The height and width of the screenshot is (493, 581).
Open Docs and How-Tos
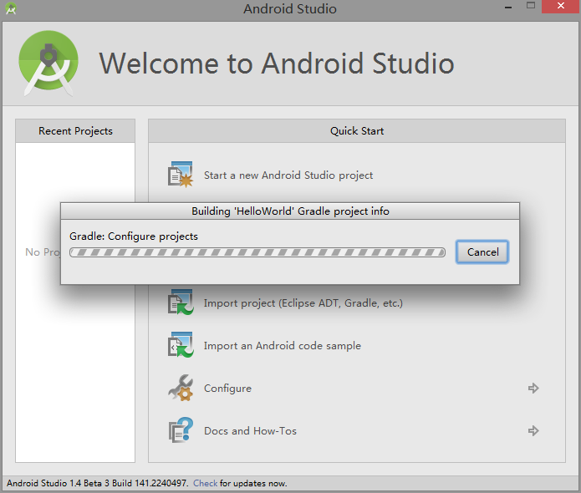tap(250, 431)
